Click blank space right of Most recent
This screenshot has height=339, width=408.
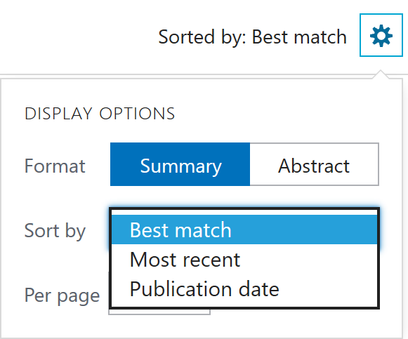308,259
